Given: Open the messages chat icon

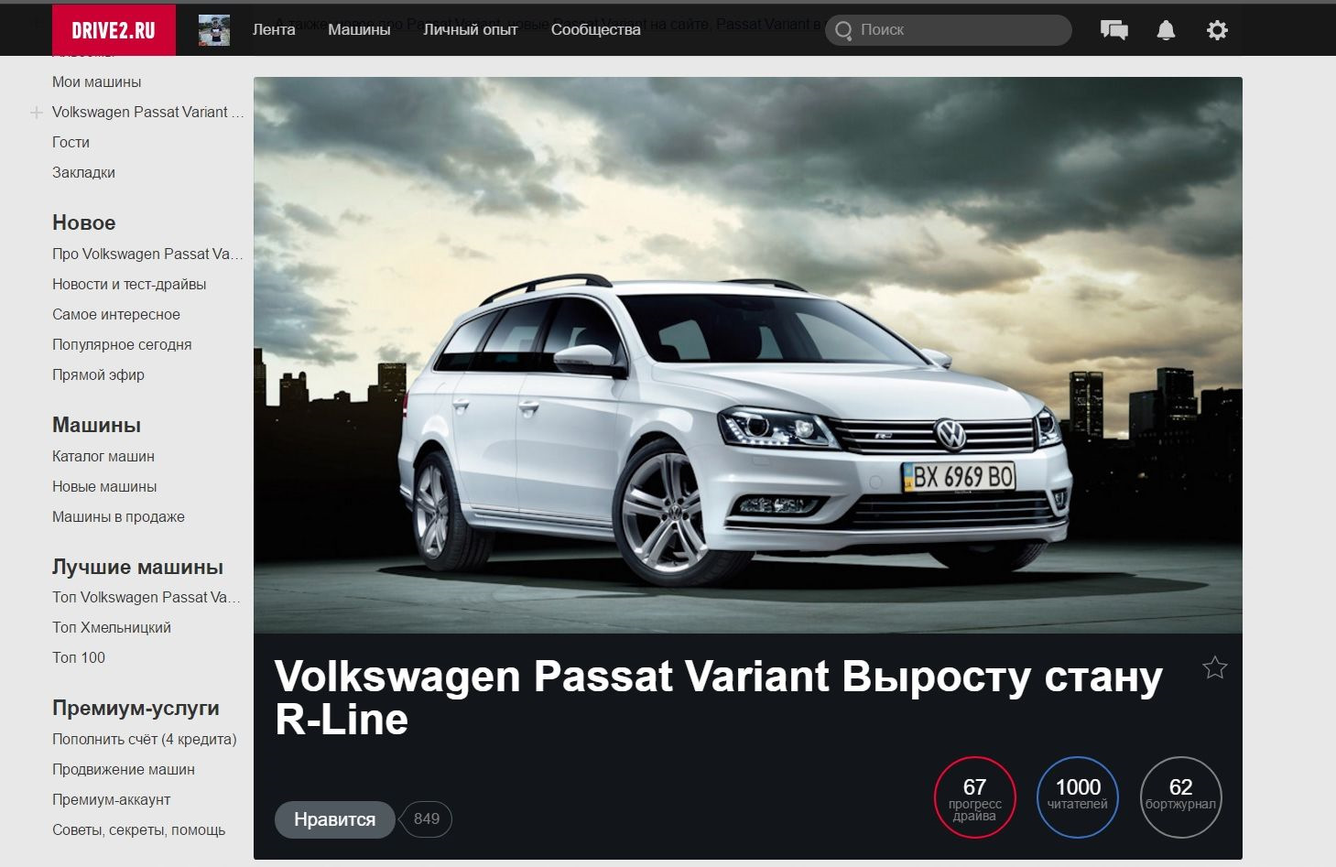Looking at the screenshot, I should pyautogui.click(x=1113, y=30).
